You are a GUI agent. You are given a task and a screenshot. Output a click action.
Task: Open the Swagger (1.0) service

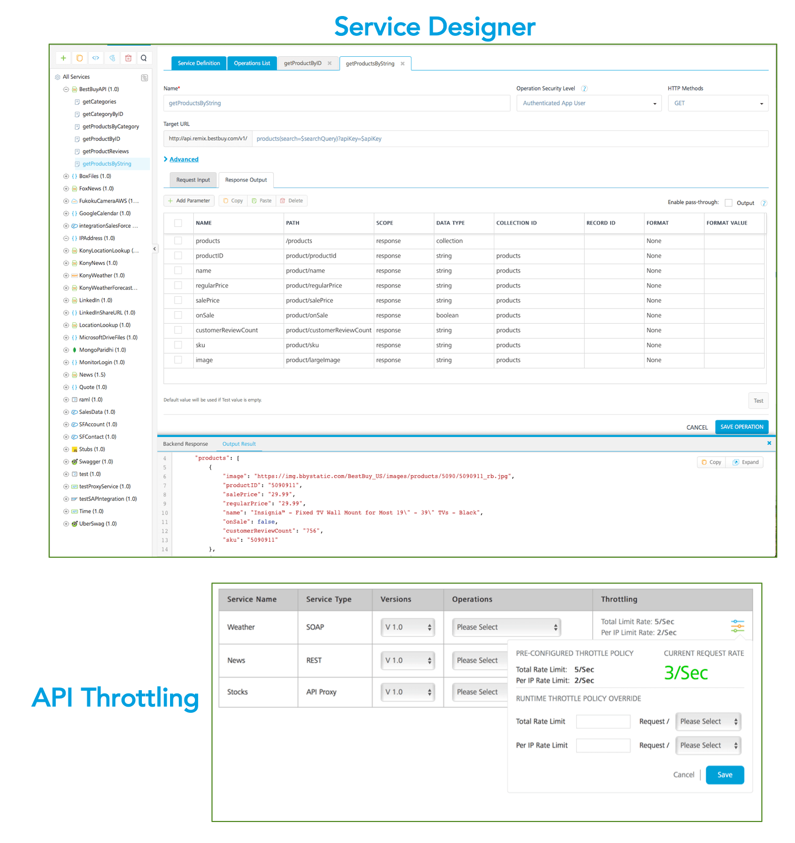[x=96, y=462]
